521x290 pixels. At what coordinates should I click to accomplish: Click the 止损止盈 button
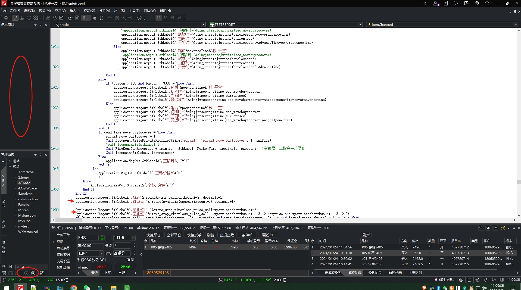click(227, 235)
